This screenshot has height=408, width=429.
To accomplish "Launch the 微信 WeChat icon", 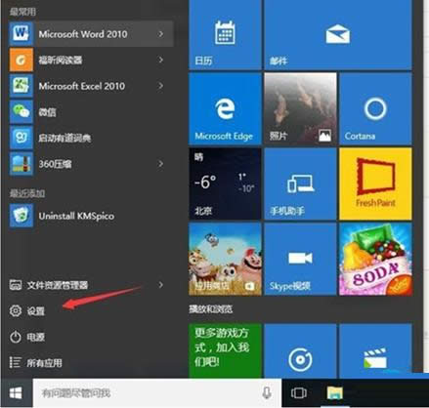I will 21,111.
